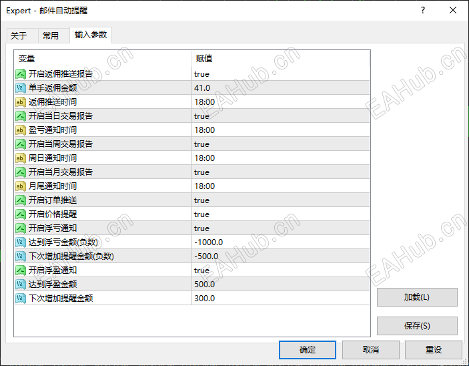Screen dimensions: 469x366
Task: Select the 输入参数 tab
Action: [x=91, y=35]
